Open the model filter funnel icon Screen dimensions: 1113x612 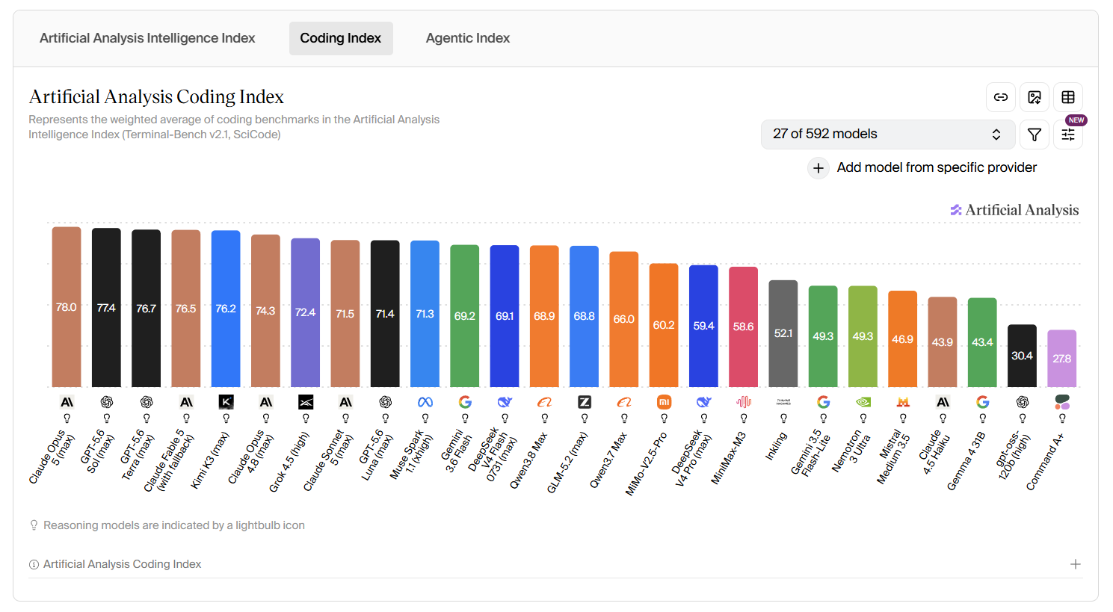coord(1035,135)
